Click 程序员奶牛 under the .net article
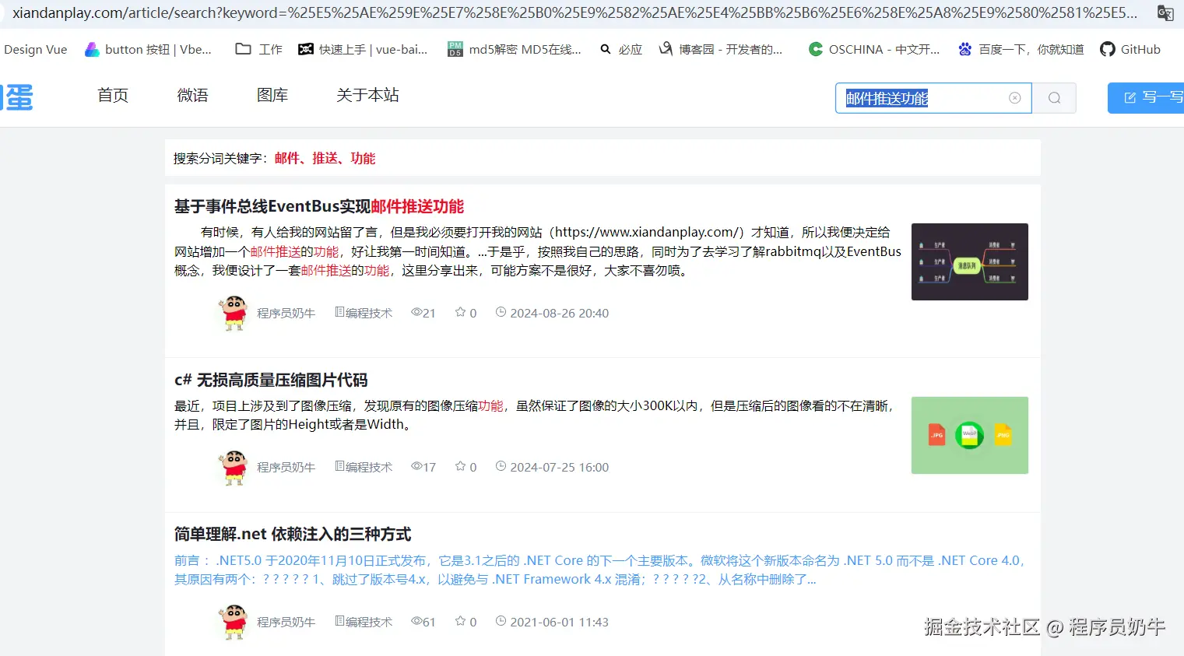The image size is (1184, 656). tap(286, 623)
